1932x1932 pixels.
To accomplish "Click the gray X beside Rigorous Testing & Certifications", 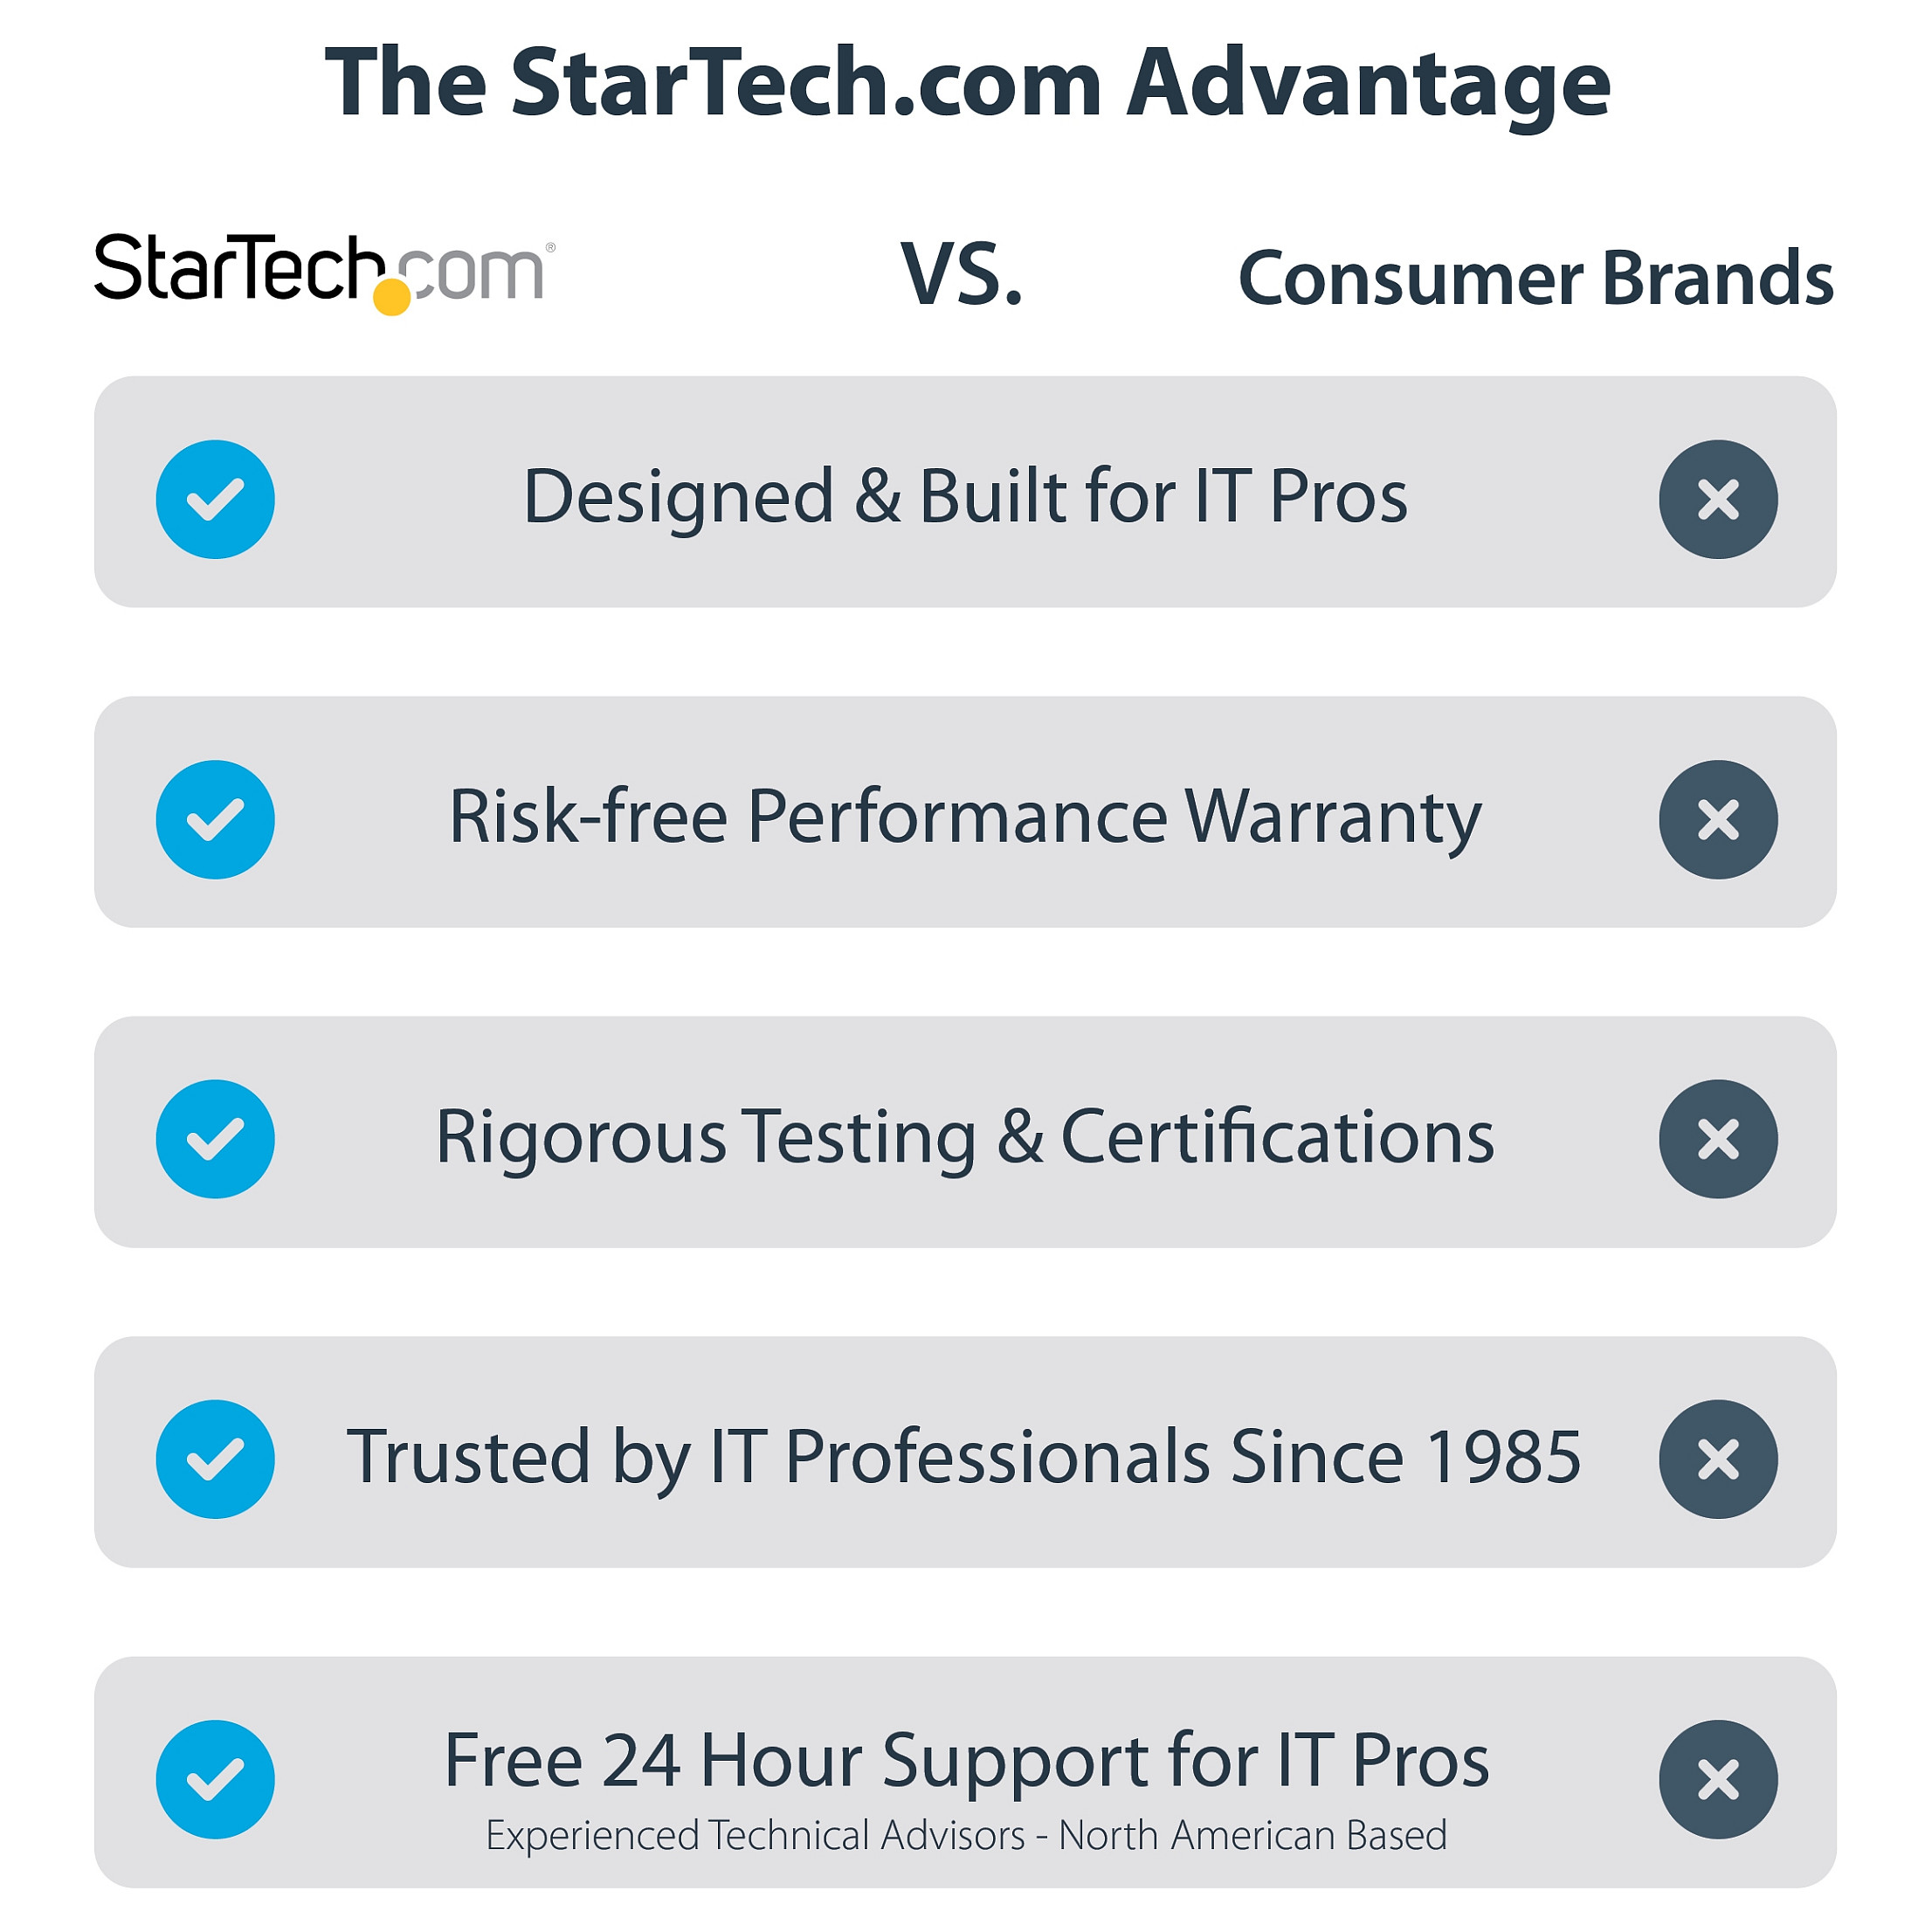I will [1717, 1138].
